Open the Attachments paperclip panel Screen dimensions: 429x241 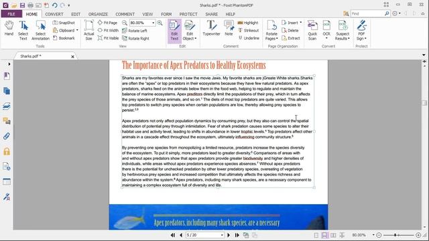point(7,136)
